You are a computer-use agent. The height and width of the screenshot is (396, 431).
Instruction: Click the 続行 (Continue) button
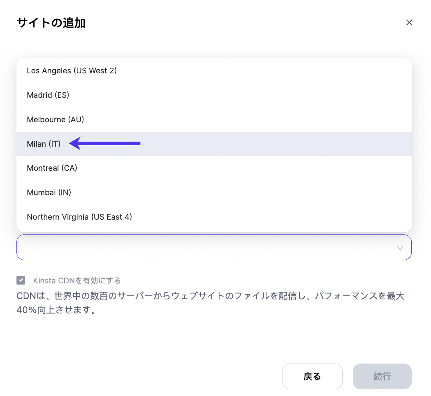pyautogui.click(x=382, y=376)
